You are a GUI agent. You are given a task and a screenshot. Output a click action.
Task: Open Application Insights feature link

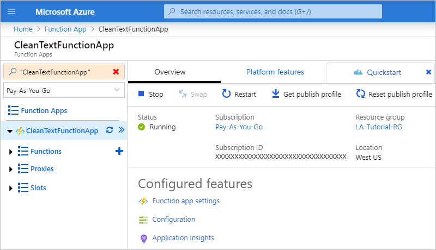tap(183, 238)
